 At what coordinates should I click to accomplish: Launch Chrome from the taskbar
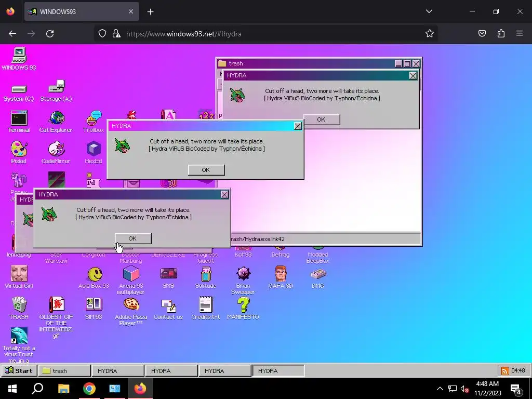(x=89, y=389)
